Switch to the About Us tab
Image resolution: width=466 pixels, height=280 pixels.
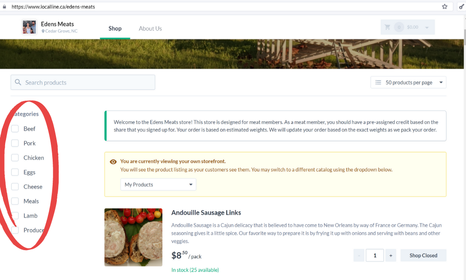point(151,28)
